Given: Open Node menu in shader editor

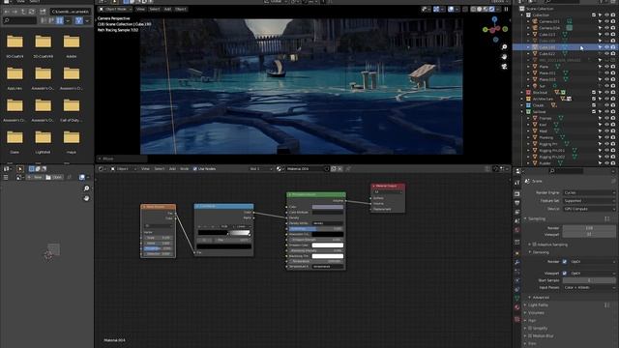Looking at the screenshot, I should [x=185, y=169].
